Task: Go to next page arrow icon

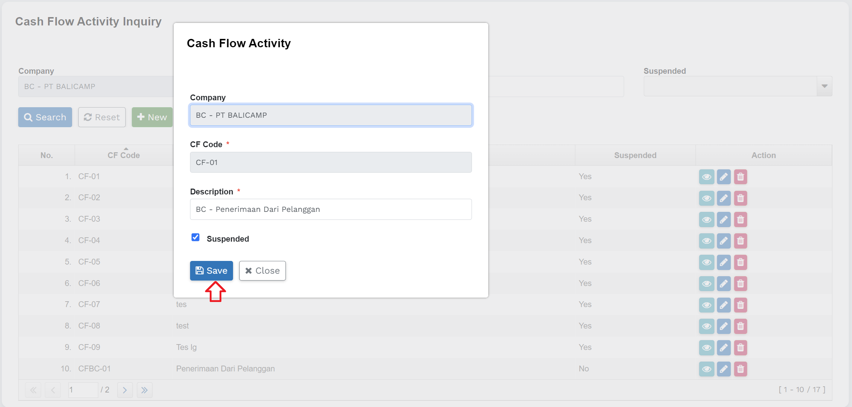Action: (125, 390)
